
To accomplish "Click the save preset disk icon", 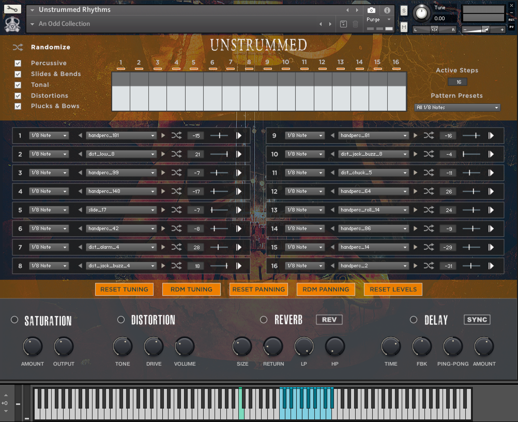I will (343, 24).
